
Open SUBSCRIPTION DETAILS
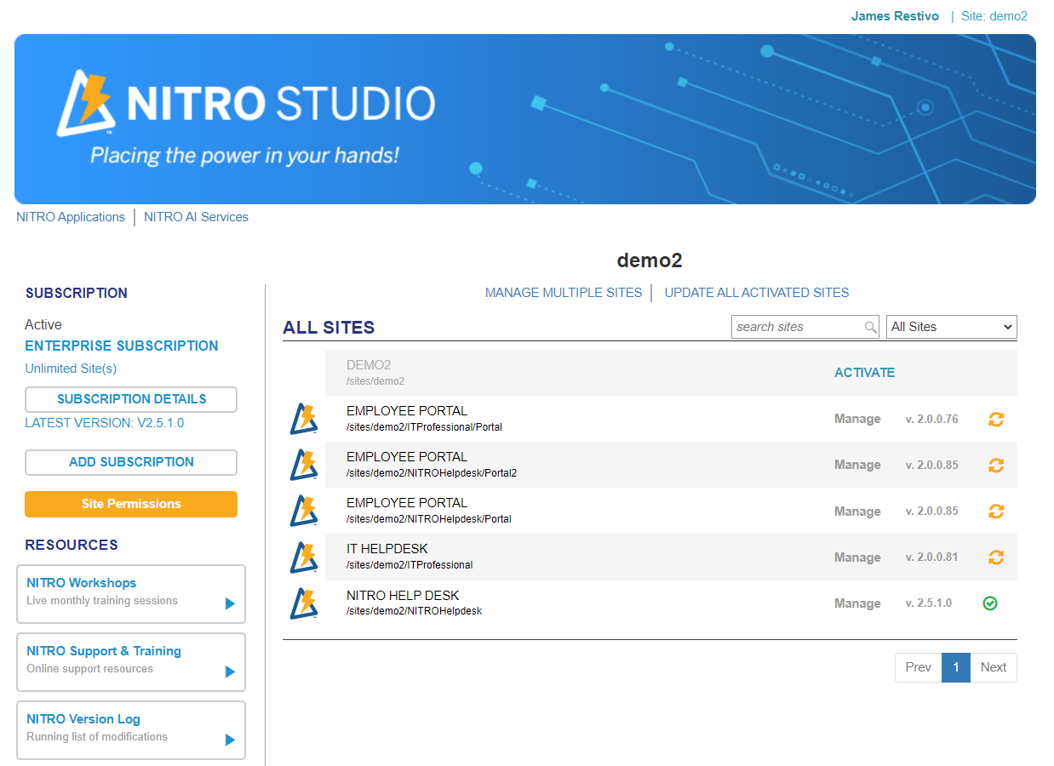(x=130, y=399)
